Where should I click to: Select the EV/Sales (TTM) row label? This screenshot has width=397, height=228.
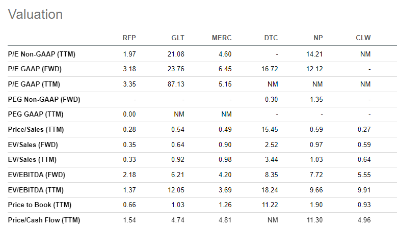coord(33,159)
